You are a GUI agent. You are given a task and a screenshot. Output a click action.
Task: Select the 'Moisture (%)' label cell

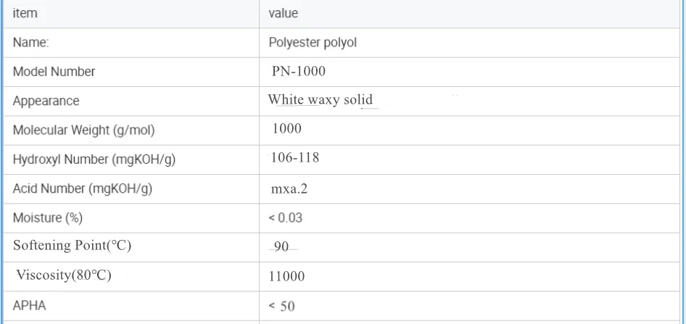click(x=44, y=217)
